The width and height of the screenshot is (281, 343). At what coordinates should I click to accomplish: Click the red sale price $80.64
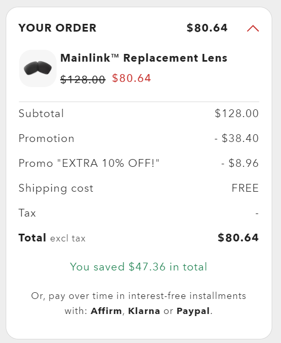point(132,78)
